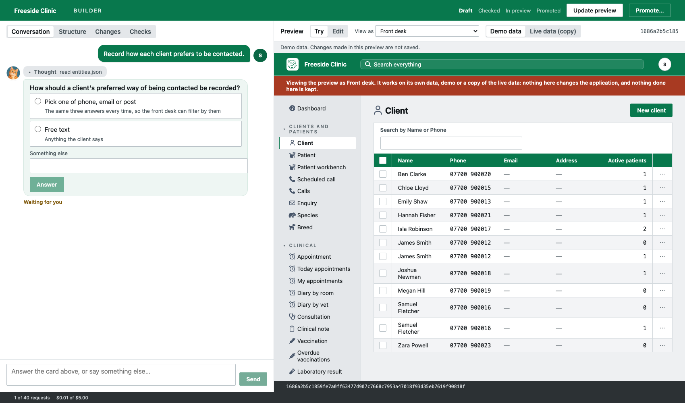This screenshot has height=403, width=685.
Task: Check the box for Megan Hill
Action: click(x=383, y=291)
